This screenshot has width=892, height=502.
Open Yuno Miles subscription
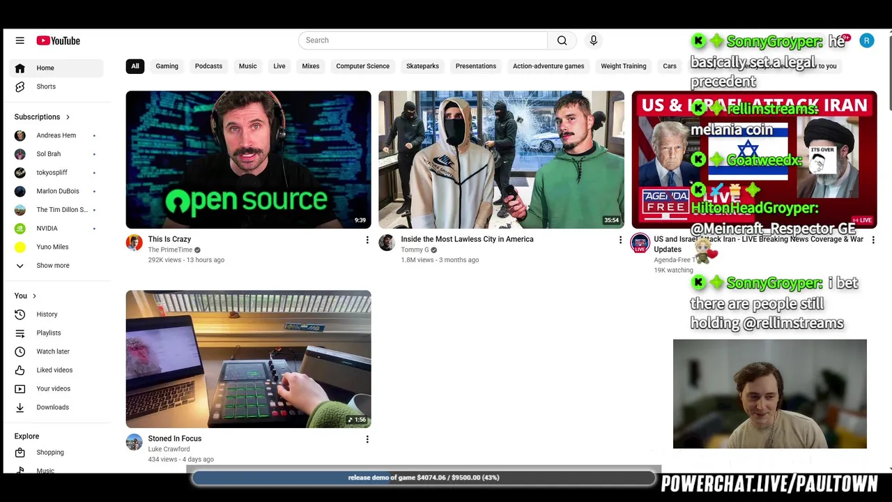click(x=57, y=247)
